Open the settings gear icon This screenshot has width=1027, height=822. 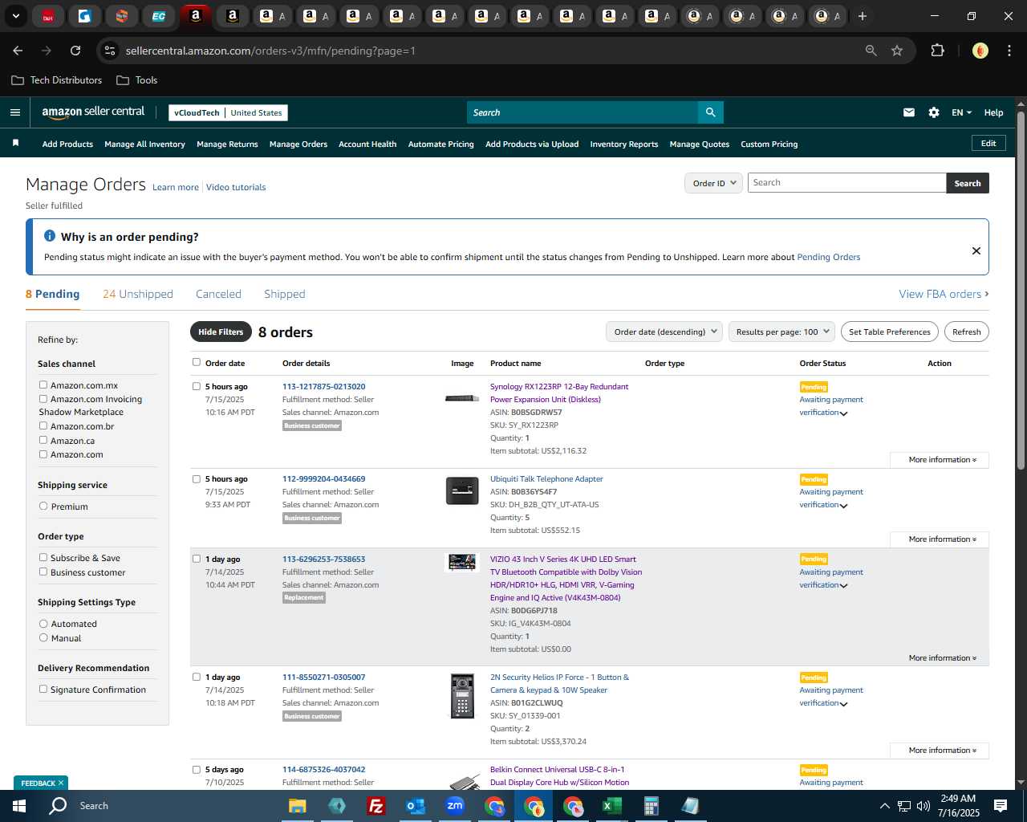934,112
